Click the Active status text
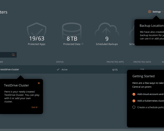 65,70
